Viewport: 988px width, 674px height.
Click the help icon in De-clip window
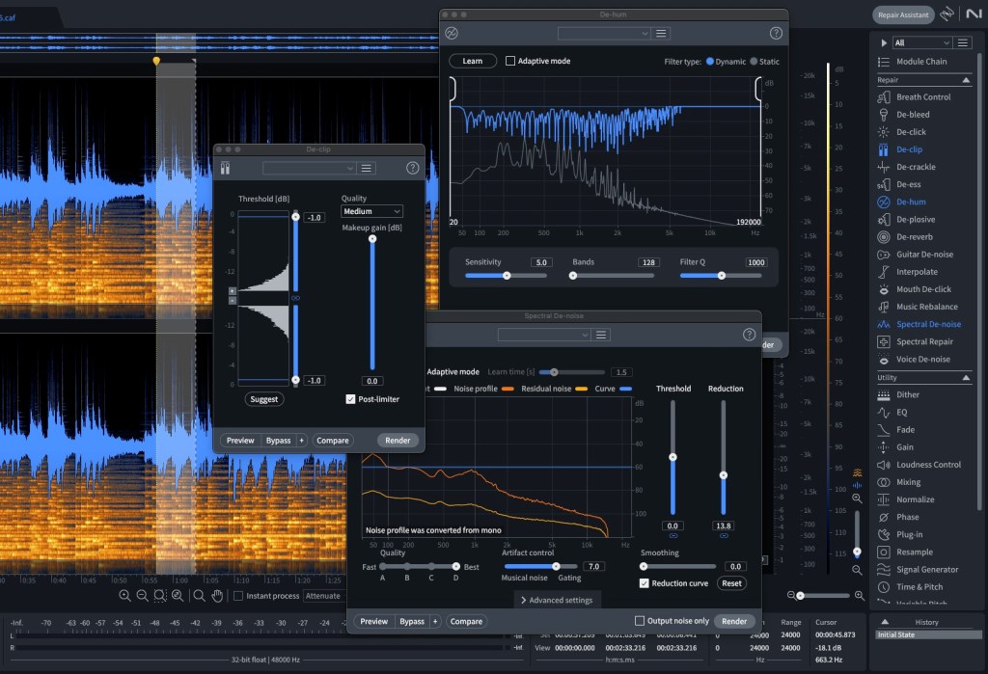413,168
